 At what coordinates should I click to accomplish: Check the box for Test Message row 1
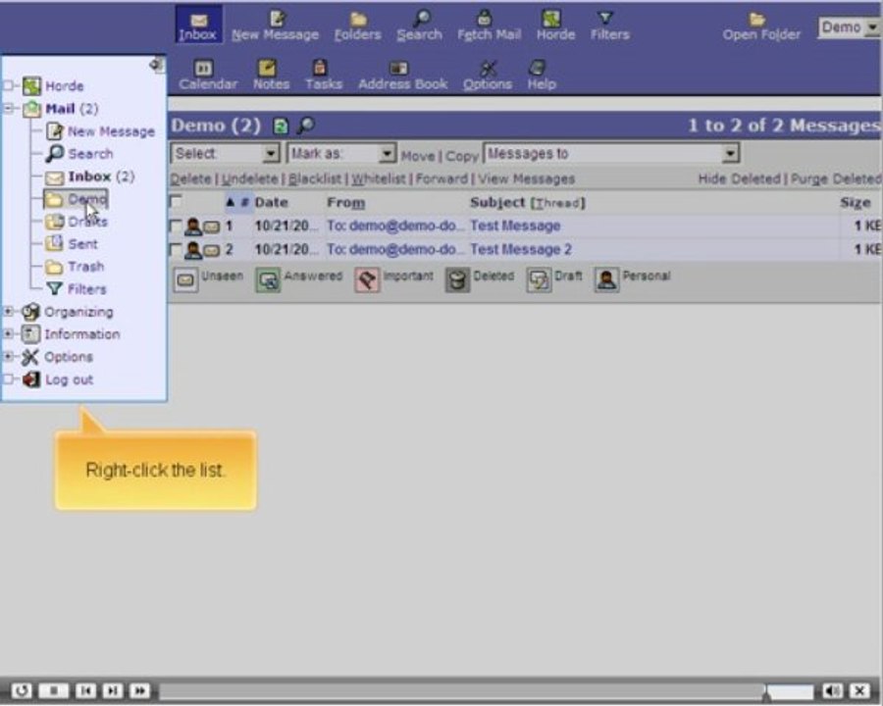[x=176, y=227]
